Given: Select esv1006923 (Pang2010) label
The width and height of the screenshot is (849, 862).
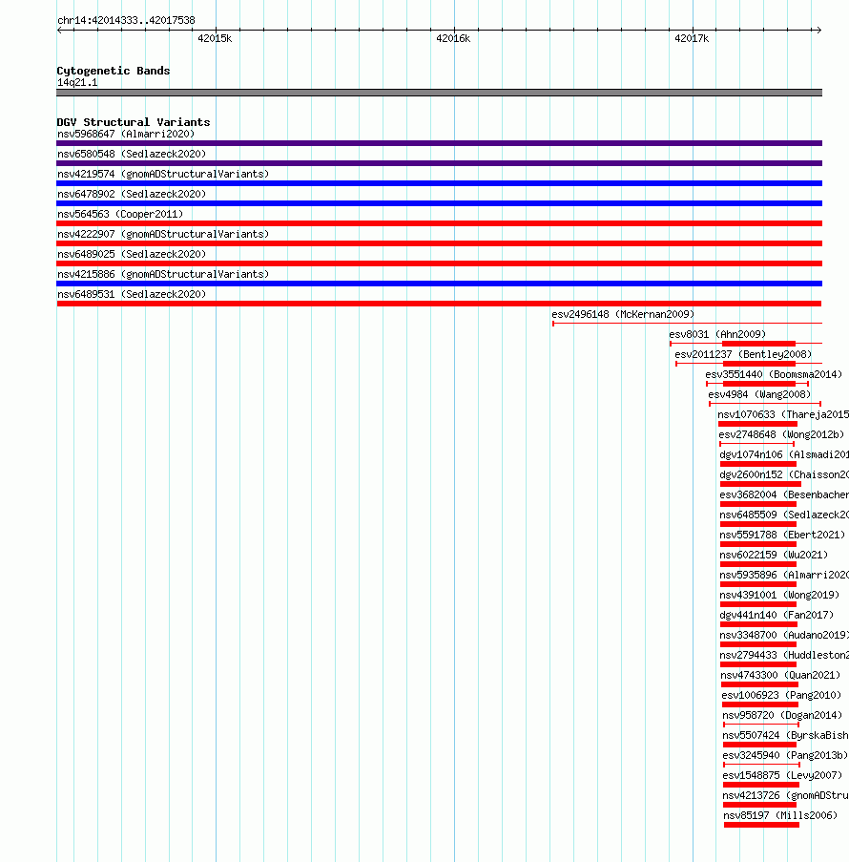Looking at the screenshot, I should pyautogui.click(x=781, y=696).
